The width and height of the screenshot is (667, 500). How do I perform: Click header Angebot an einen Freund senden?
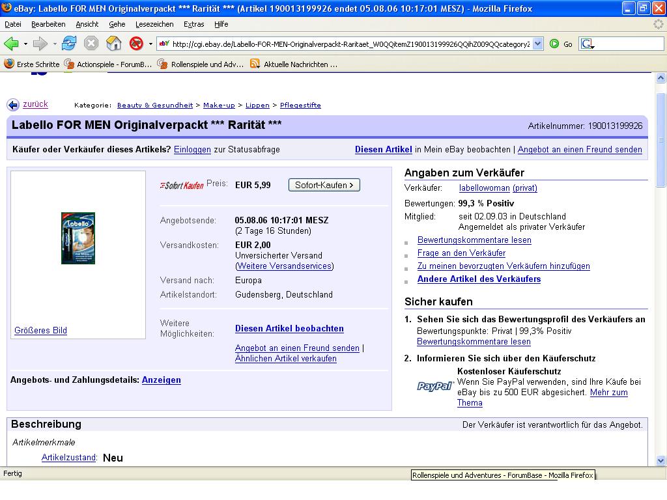click(x=580, y=150)
